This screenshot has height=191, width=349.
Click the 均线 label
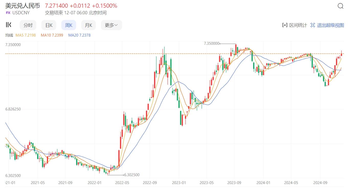click(9, 35)
